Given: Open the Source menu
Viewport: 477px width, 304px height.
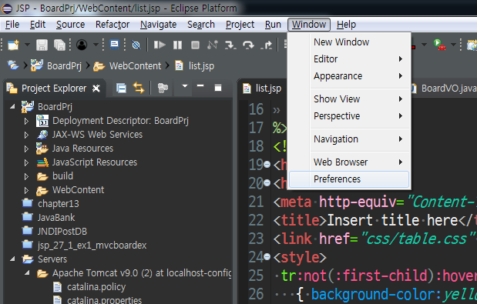Looking at the screenshot, I should click(x=71, y=25).
